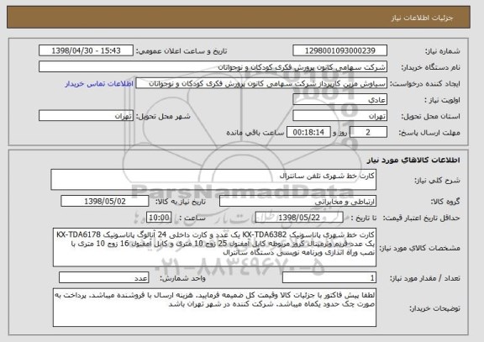The image size is (484, 342).
Task: Click the label مهلت ارسال پاسخ
Action: [429, 133]
